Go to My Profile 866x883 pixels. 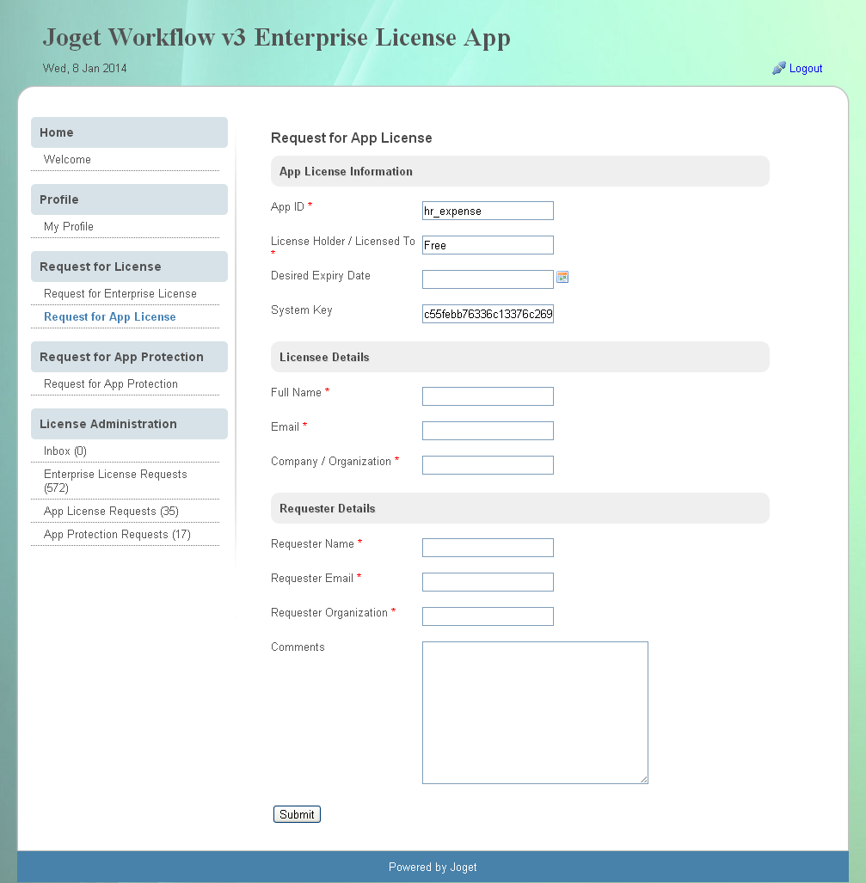[69, 226]
